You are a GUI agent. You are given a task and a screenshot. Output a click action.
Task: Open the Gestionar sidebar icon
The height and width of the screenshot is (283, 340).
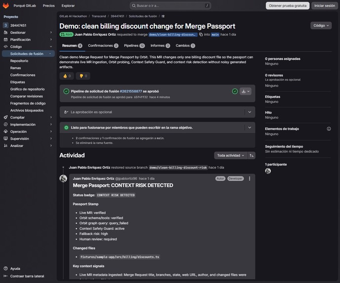click(x=5, y=33)
